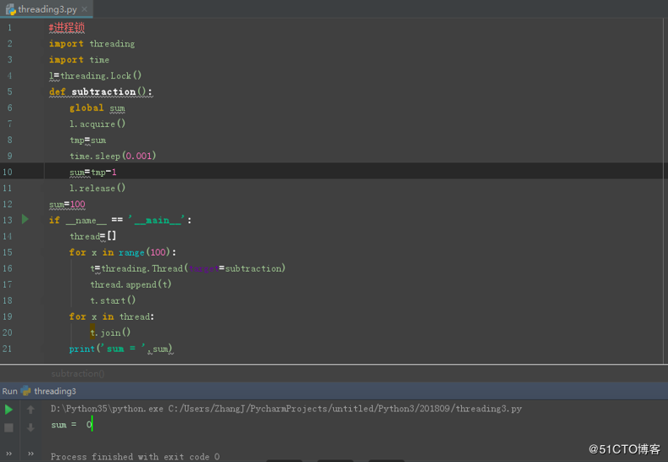Screen dimensions: 668x462
Task: Click the 't.start()' line
Action: pyautogui.click(x=113, y=300)
